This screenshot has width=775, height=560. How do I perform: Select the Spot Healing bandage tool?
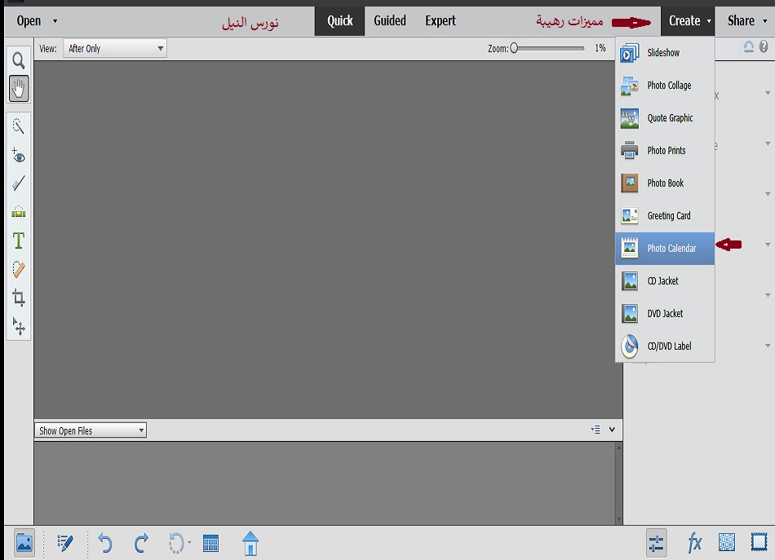coord(18,270)
